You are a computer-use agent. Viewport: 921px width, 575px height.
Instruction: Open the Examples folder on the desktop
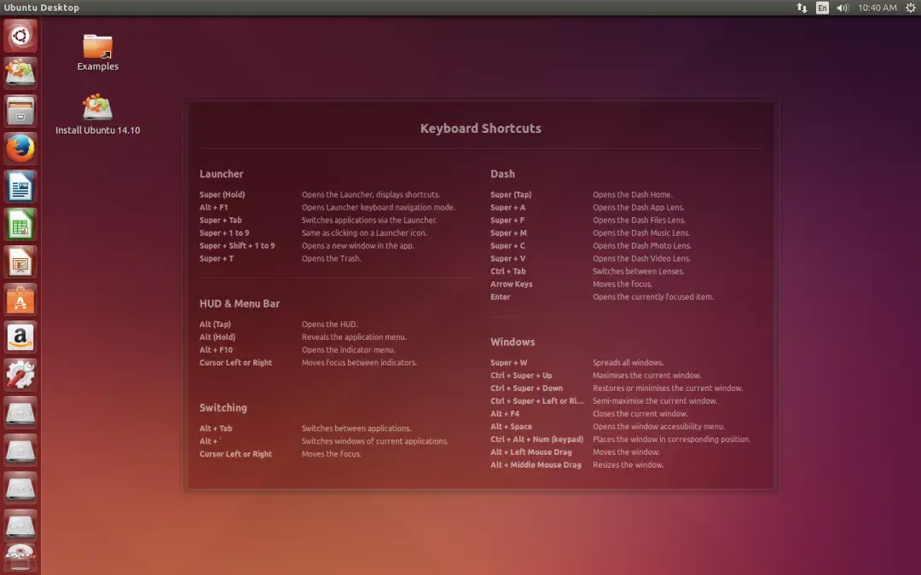[96, 47]
